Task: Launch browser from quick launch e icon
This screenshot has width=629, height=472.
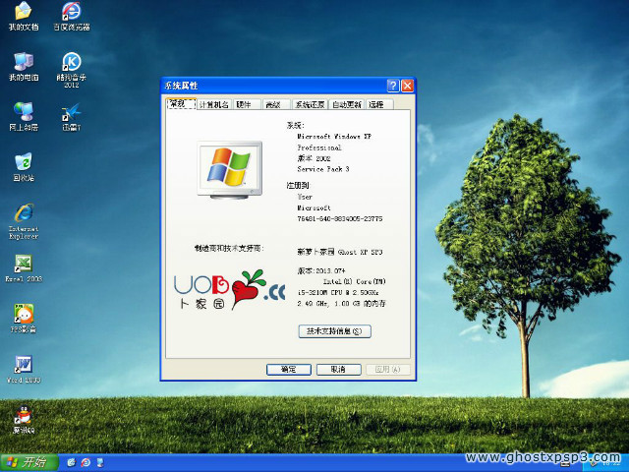Action: [x=86, y=462]
